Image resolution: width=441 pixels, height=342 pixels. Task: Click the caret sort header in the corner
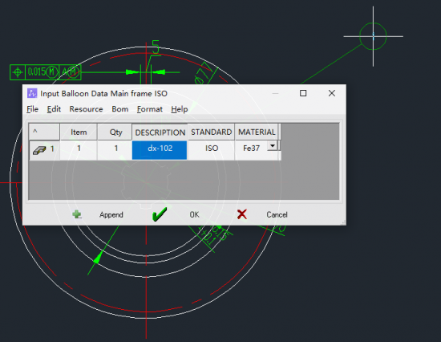[35, 132]
